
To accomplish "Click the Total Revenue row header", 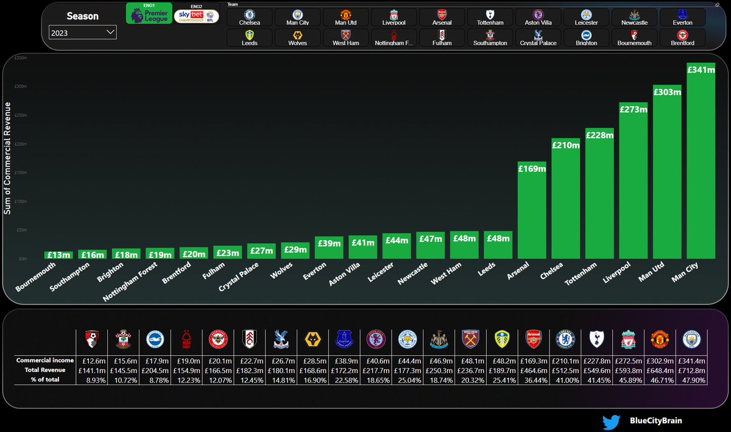I will tap(50, 370).
